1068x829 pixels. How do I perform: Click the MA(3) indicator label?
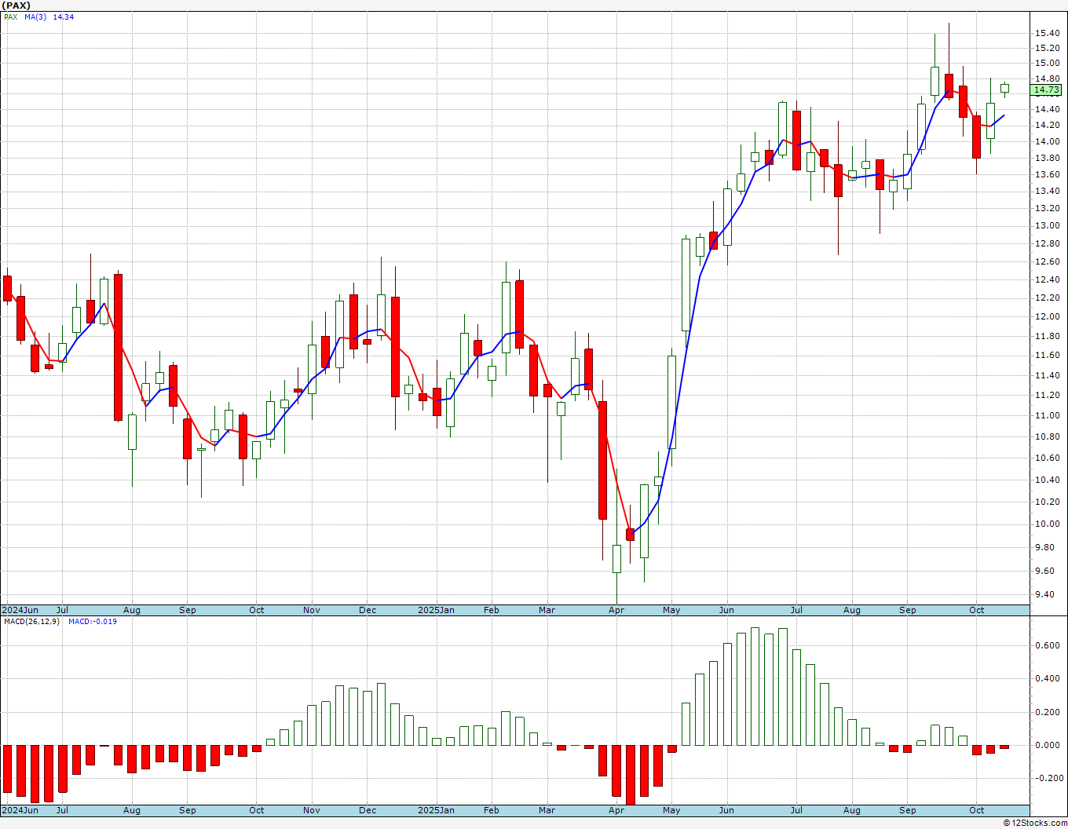point(36,16)
